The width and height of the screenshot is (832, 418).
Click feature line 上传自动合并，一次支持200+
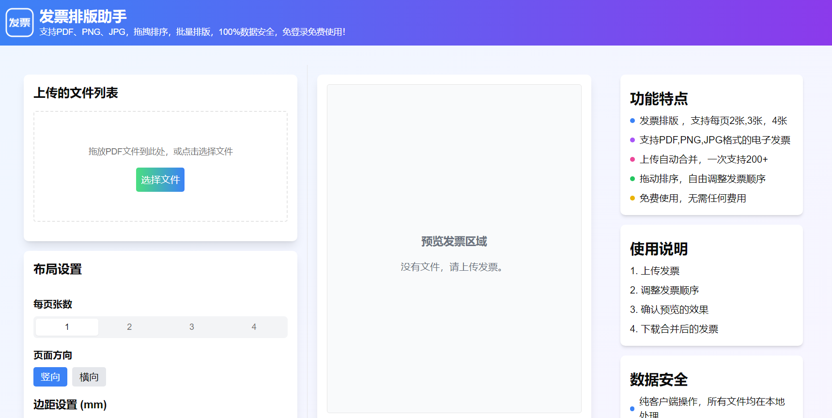[704, 159]
